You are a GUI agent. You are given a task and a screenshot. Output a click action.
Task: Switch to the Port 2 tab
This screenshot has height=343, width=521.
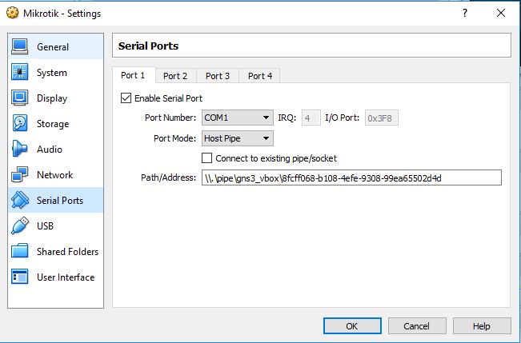[175, 76]
